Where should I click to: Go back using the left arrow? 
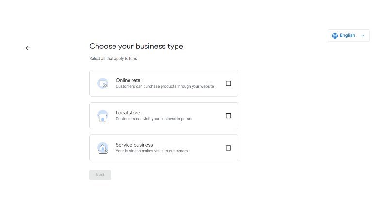tap(28, 48)
